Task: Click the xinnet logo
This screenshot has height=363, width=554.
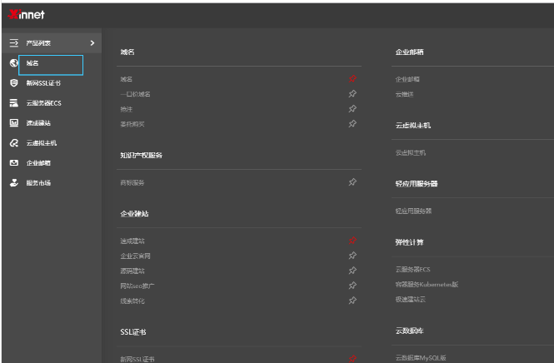Action: coord(26,14)
